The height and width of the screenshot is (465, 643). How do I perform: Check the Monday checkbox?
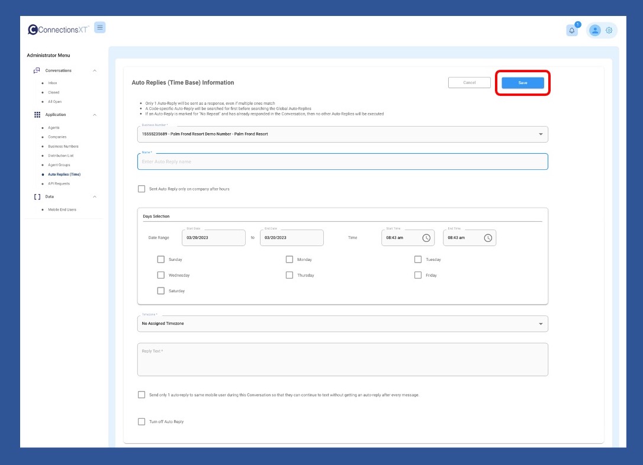click(x=290, y=259)
